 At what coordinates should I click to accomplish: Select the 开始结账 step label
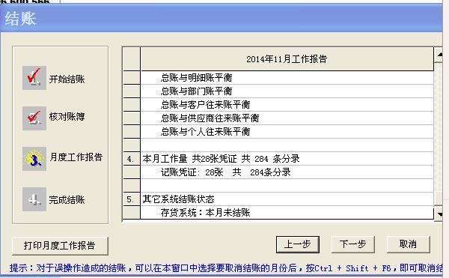[67, 79]
